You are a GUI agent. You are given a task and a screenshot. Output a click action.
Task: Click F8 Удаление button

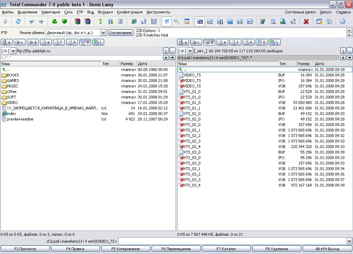pos(277,249)
